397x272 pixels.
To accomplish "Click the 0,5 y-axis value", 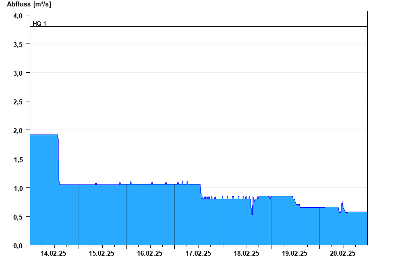I will (18, 217).
